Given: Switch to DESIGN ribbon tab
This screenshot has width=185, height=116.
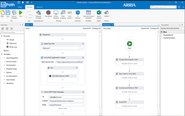Looking at the screenshot, I should tap(30, 7).
